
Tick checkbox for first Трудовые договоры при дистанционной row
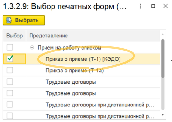pos(10,105)
